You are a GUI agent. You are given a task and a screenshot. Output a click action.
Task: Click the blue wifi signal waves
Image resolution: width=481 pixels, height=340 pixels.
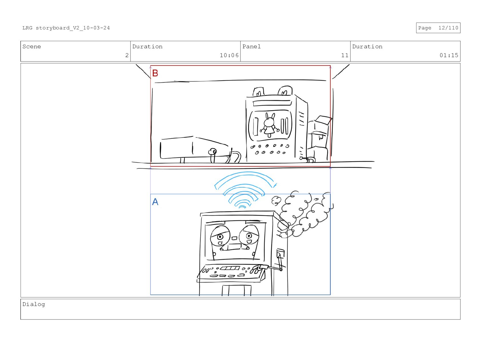[245, 190]
